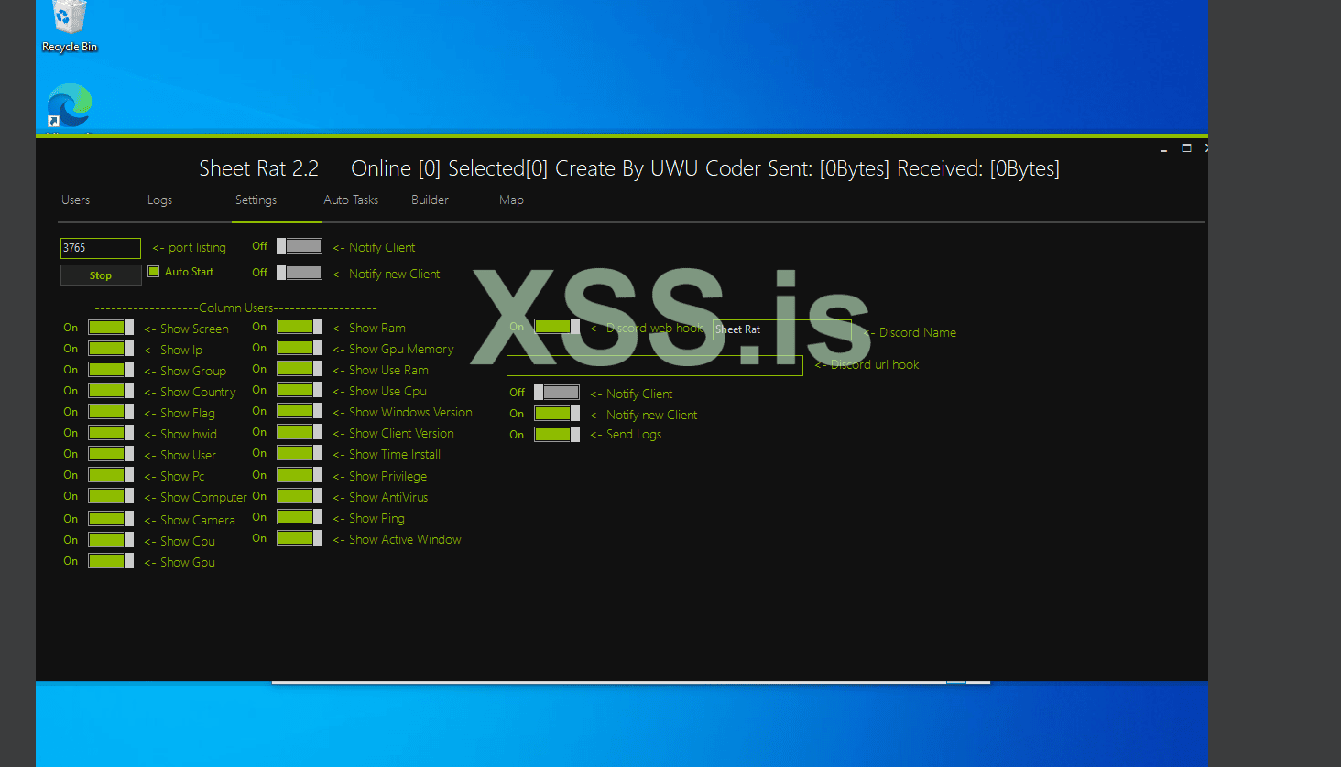Screen dimensions: 1341x767
Task: Open the Logs tab
Action: point(159,200)
